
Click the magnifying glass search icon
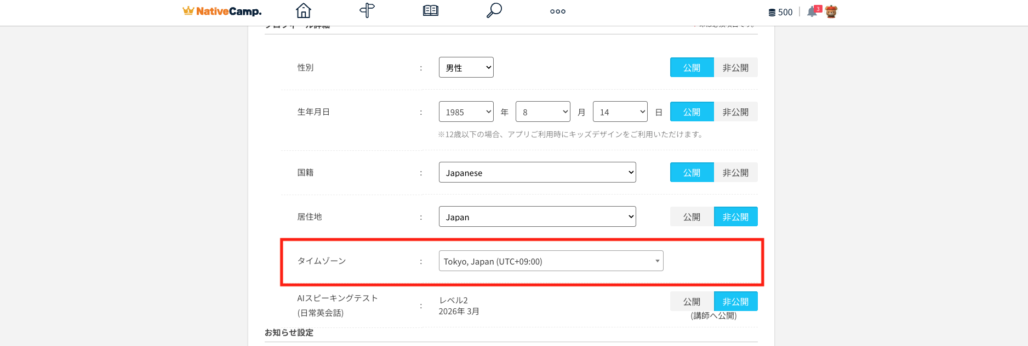[494, 11]
